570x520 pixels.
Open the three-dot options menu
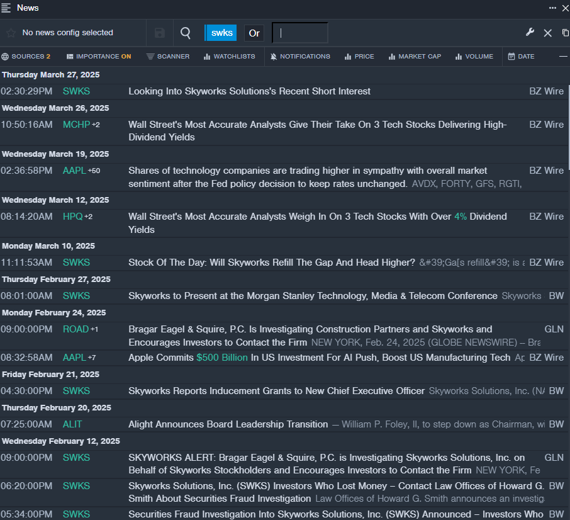click(552, 8)
